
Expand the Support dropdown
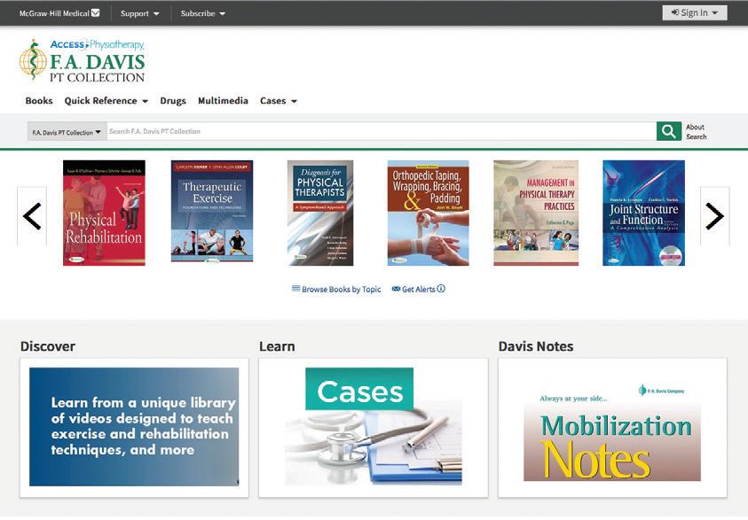click(140, 13)
